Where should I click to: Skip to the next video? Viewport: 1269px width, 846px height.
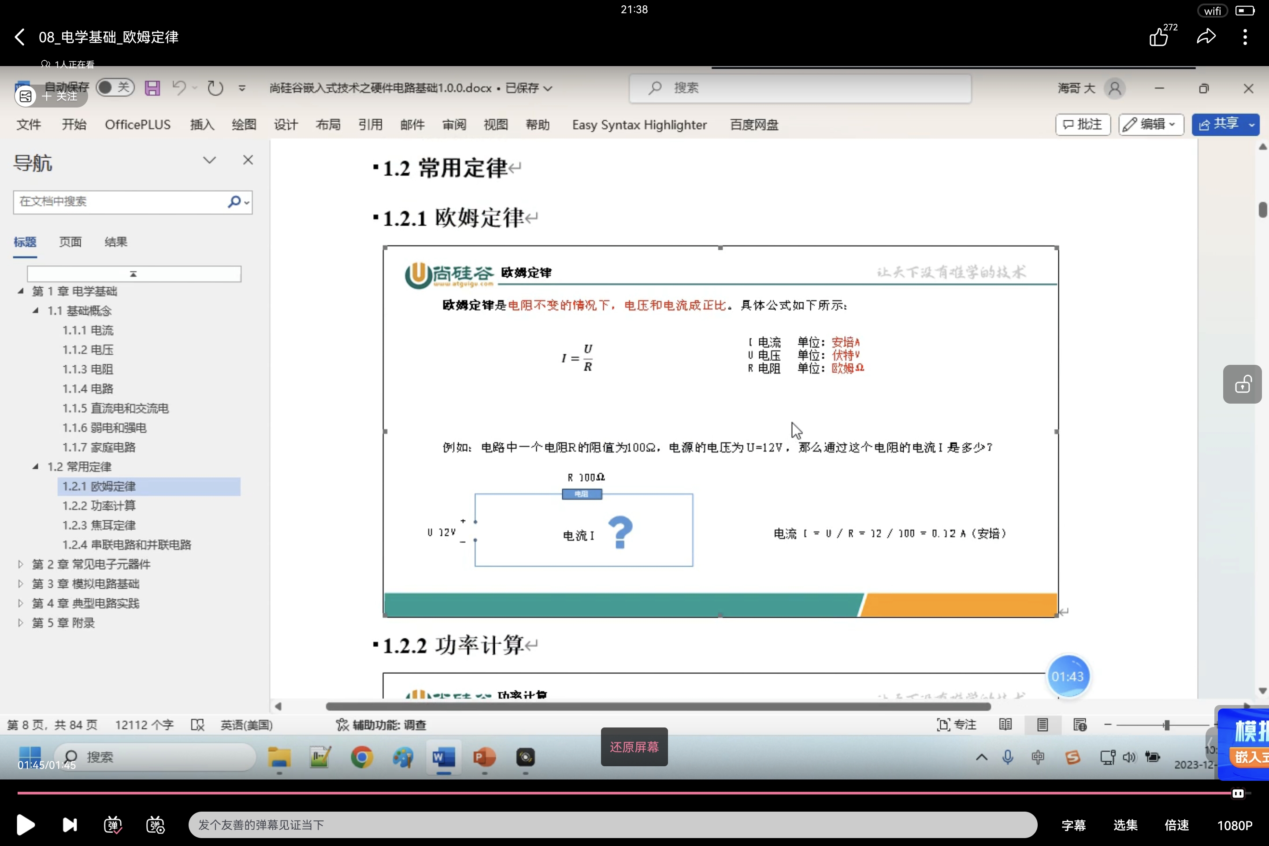[x=70, y=824]
